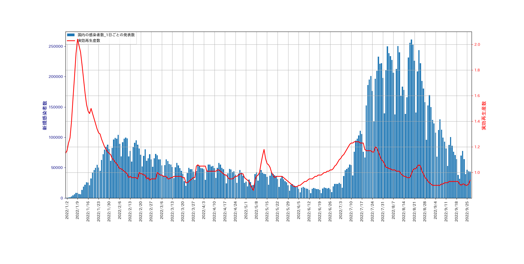This screenshot has width=524, height=264.
Task: Click right-axis tick 1.2
Action: pyautogui.click(x=477, y=147)
